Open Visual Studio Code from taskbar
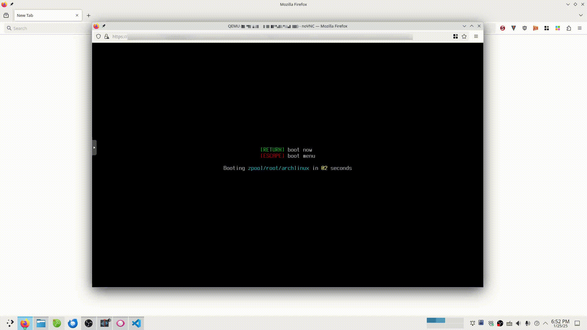This screenshot has width=587, height=330. coord(136,323)
